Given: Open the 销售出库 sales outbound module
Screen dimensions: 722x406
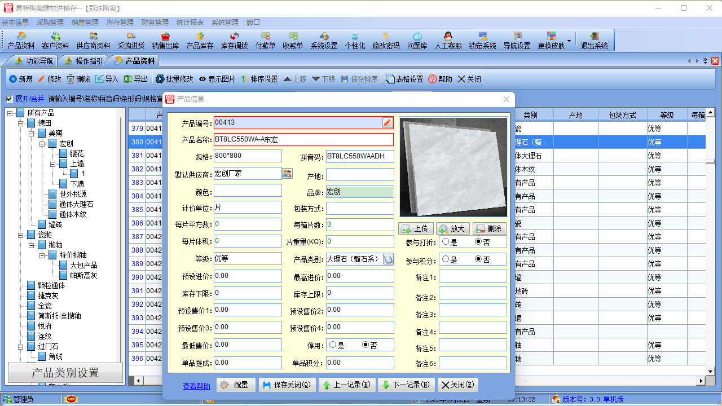Looking at the screenshot, I should coord(165,40).
